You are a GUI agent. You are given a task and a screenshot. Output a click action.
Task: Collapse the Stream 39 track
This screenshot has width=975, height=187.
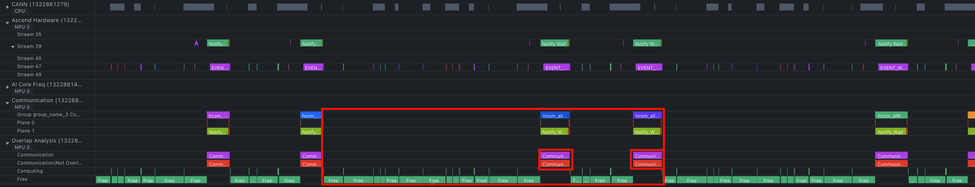[13, 47]
